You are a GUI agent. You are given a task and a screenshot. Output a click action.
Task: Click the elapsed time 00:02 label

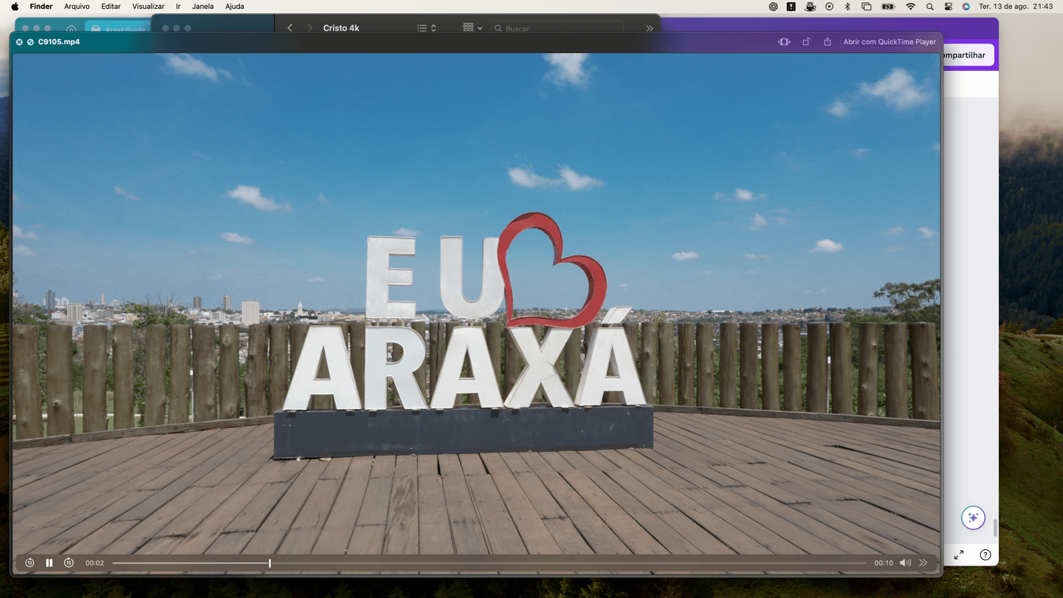(x=94, y=563)
